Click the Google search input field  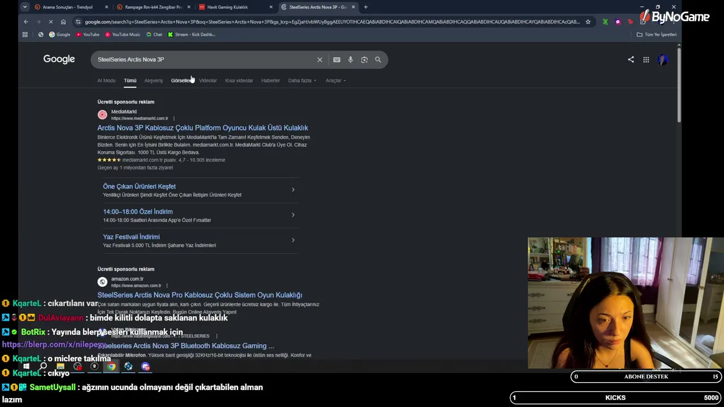tap(204, 59)
